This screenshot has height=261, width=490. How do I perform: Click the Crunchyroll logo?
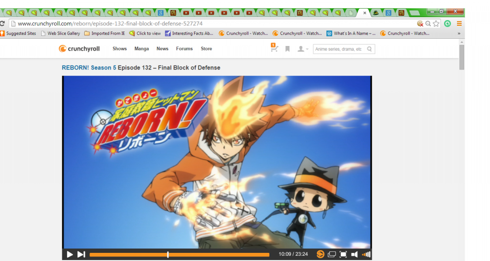[x=79, y=49]
